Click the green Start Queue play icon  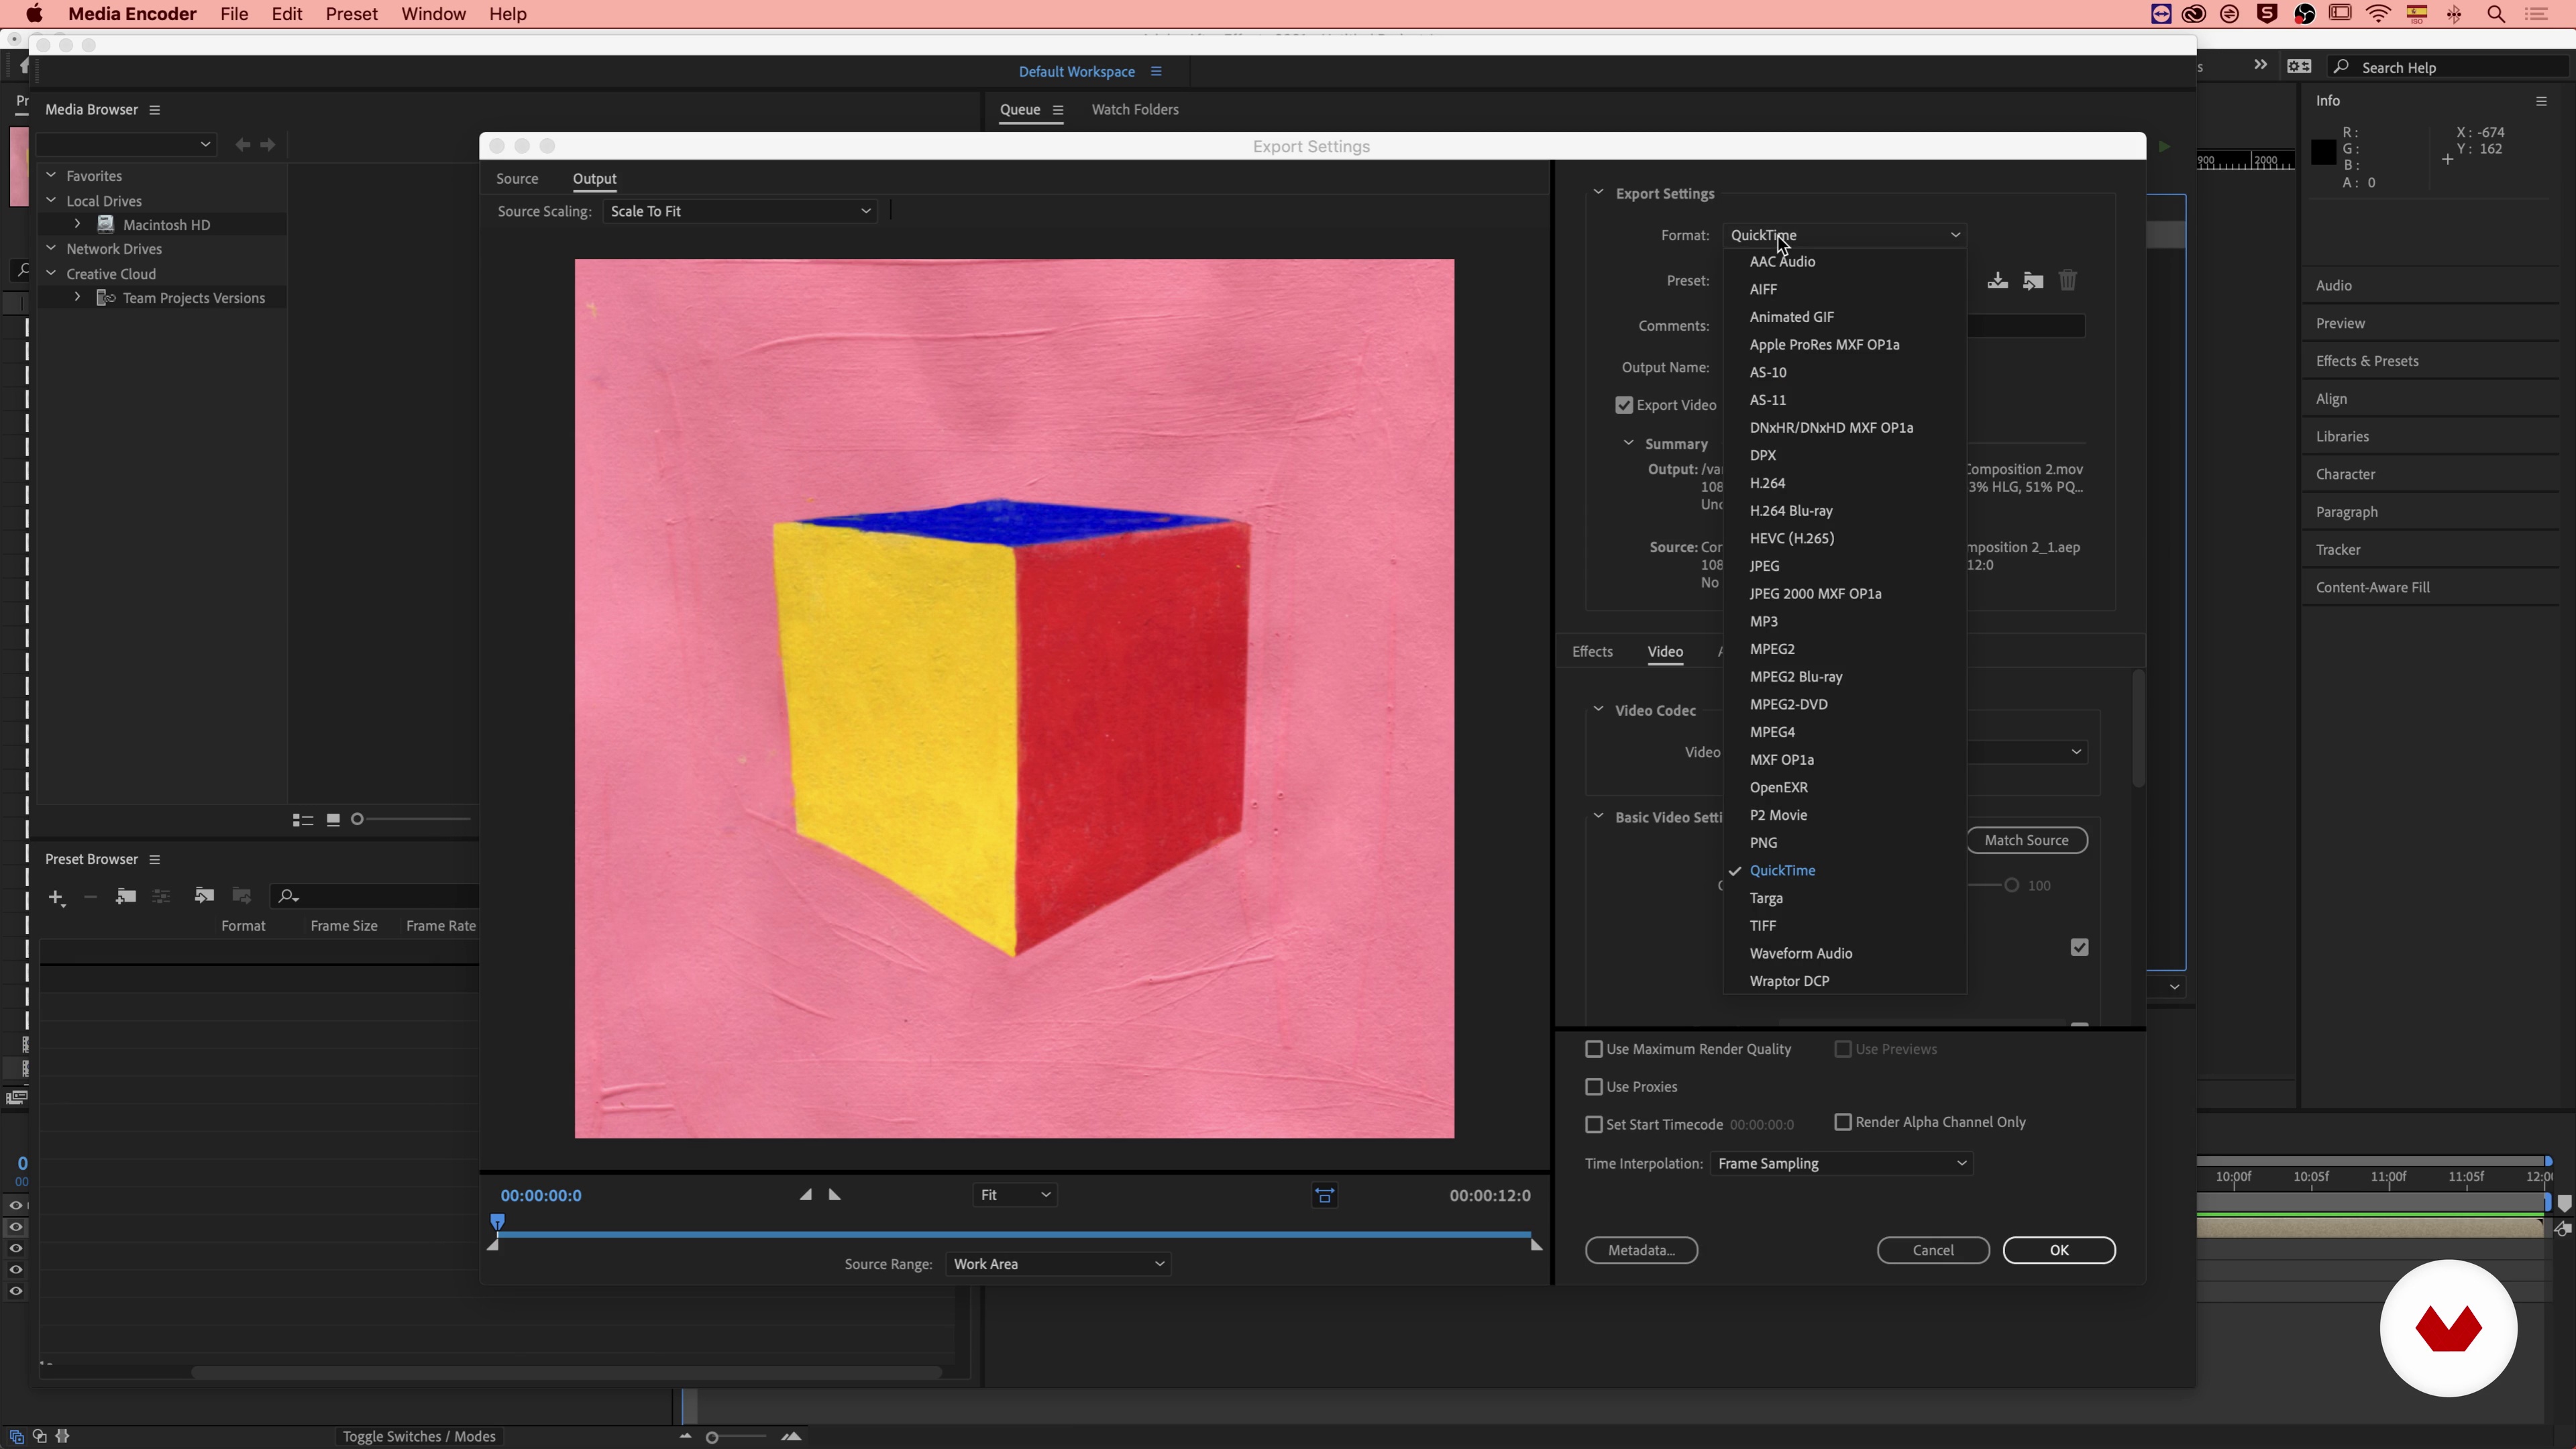[2164, 147]
